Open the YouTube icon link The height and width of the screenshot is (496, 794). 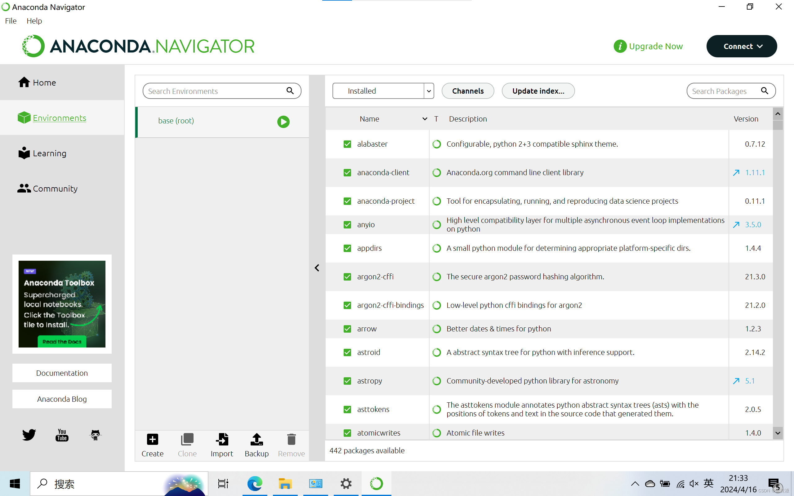(x=62, y=435)
